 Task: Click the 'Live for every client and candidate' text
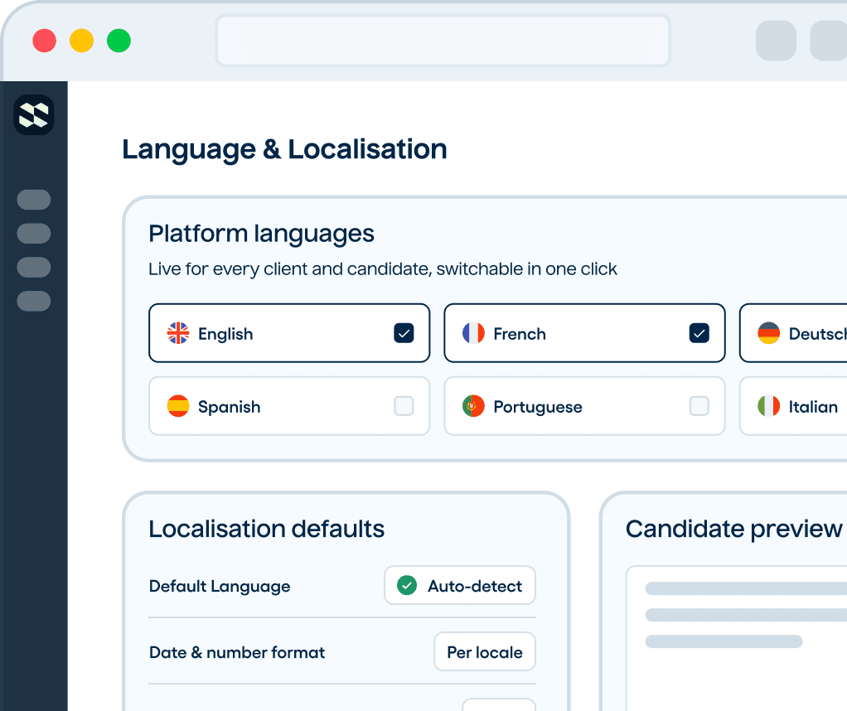pyautogui.click(x=290, y=269)
